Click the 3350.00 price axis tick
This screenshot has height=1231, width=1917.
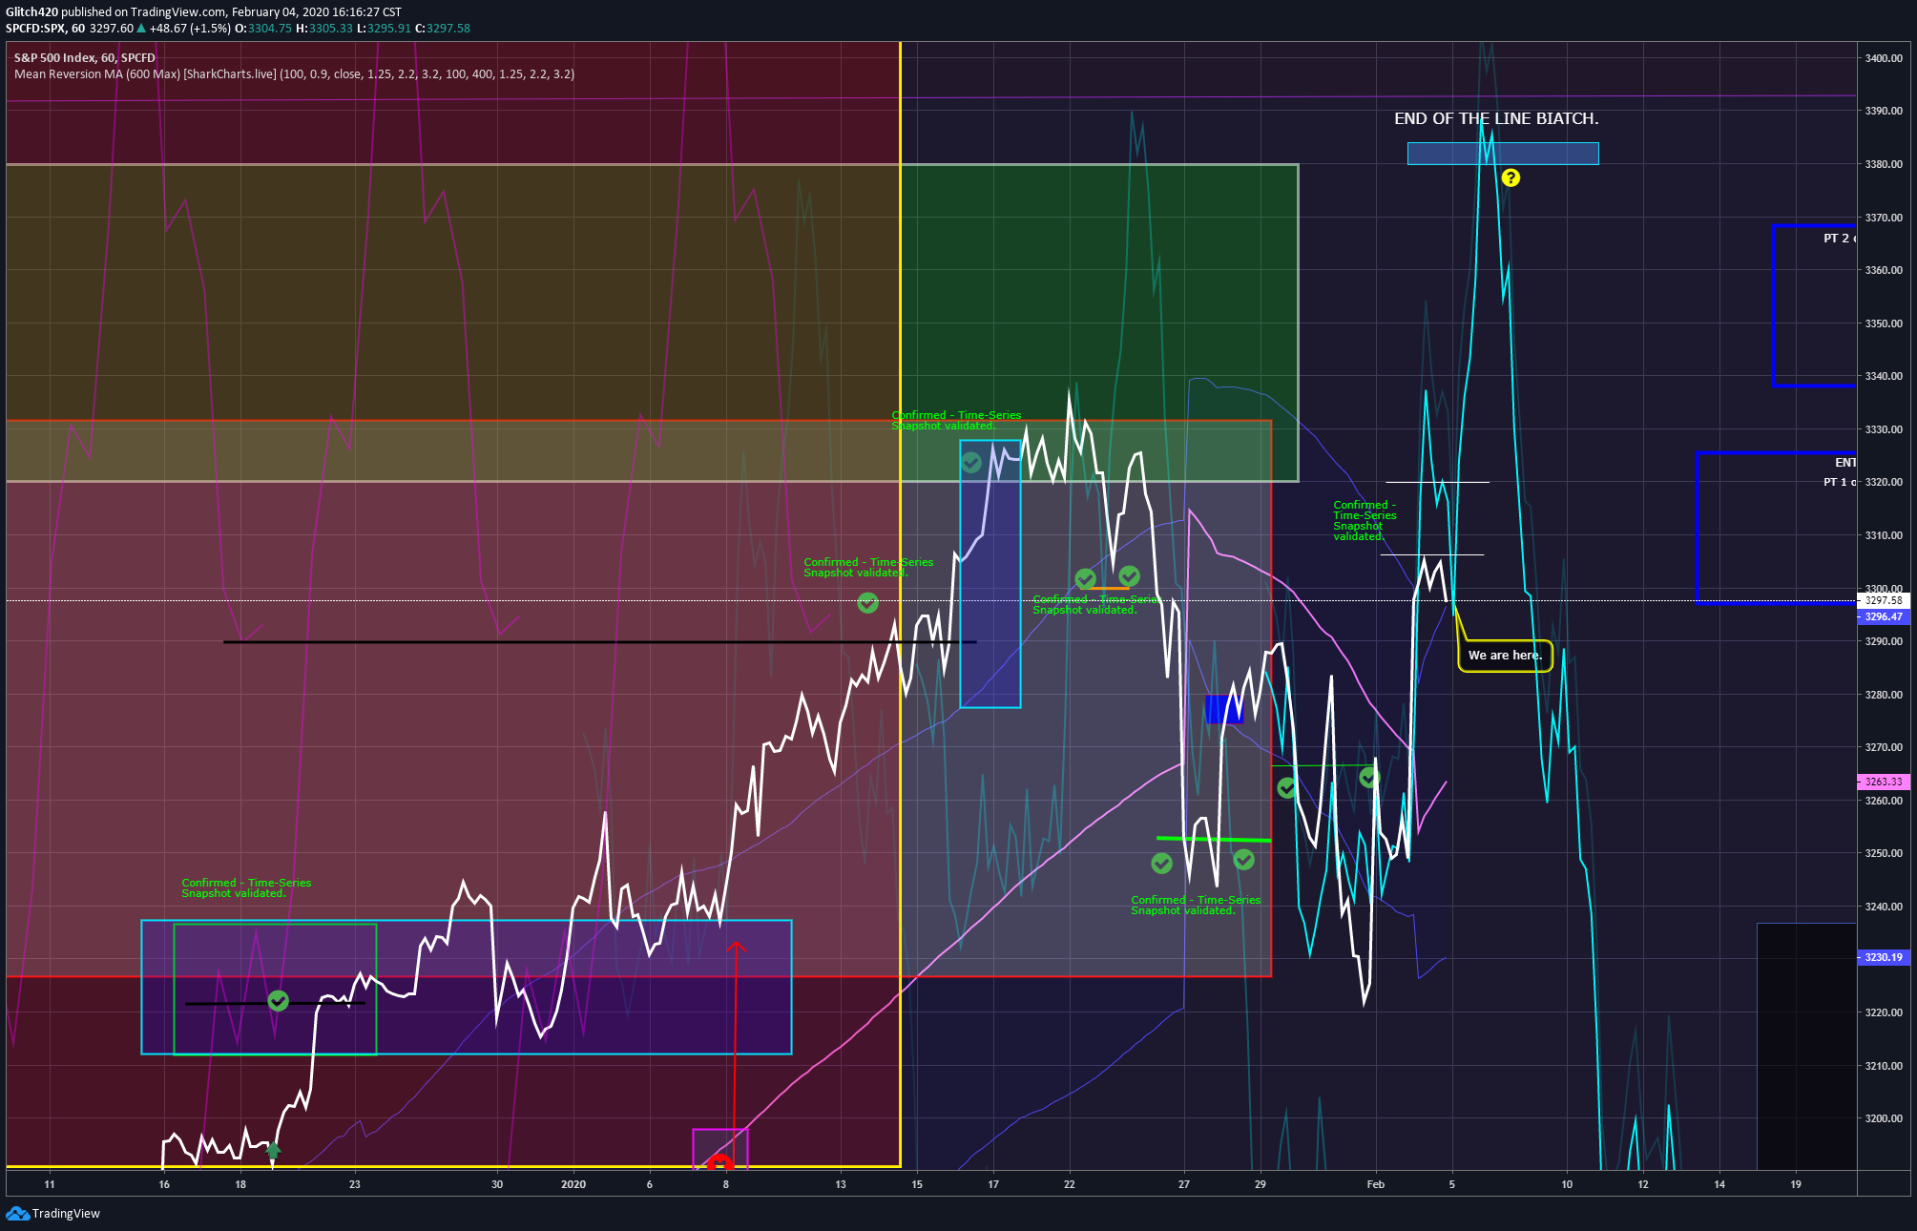tap(1884, 323)
